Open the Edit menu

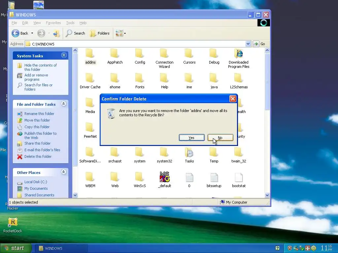[25, 23]
